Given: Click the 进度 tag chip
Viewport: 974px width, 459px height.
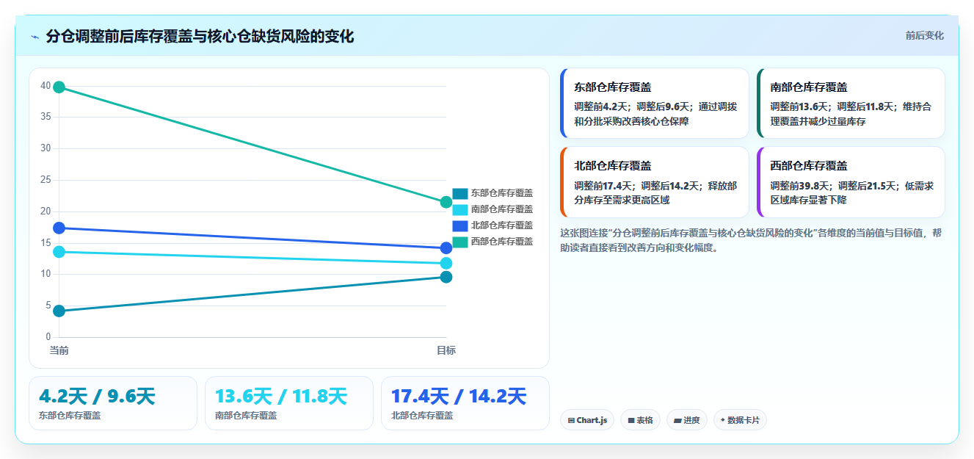Looking at the screenshot, I should point(687,420).
